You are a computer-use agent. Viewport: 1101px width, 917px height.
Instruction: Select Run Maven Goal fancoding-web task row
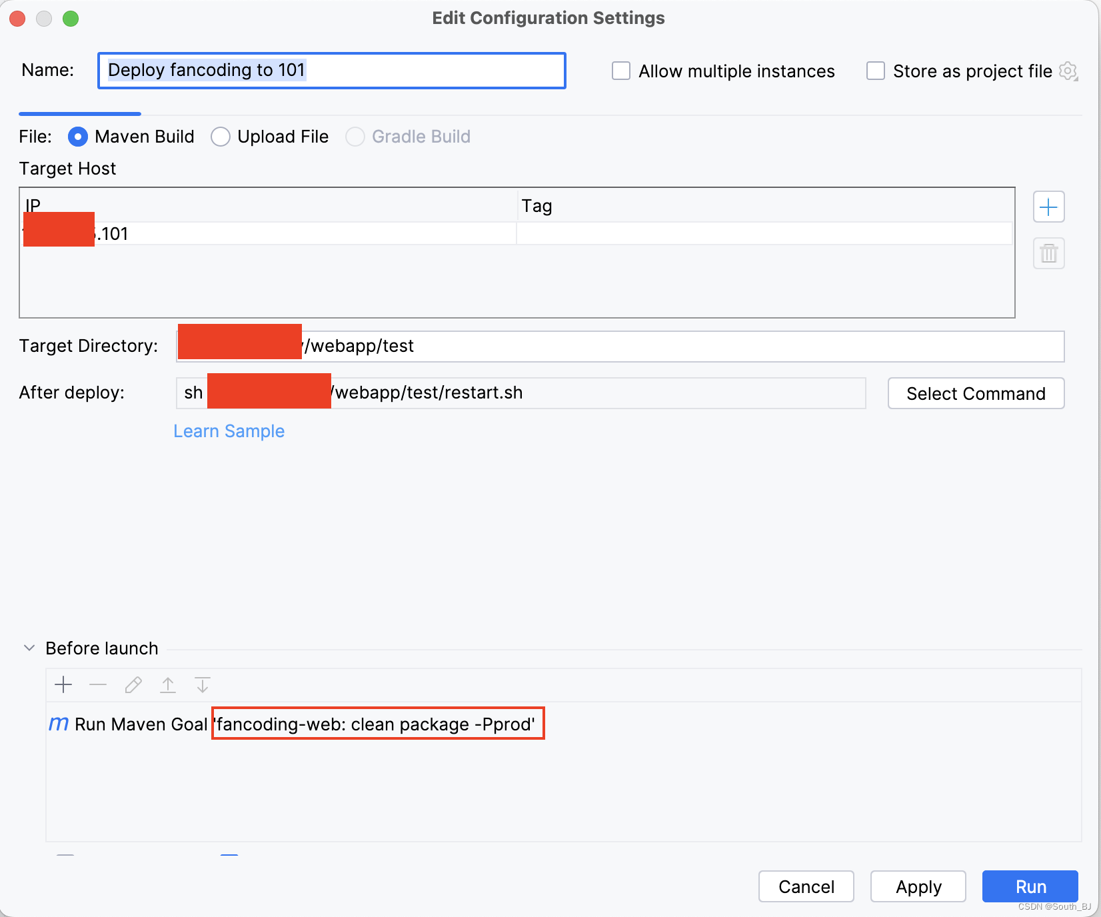[563, 724]
